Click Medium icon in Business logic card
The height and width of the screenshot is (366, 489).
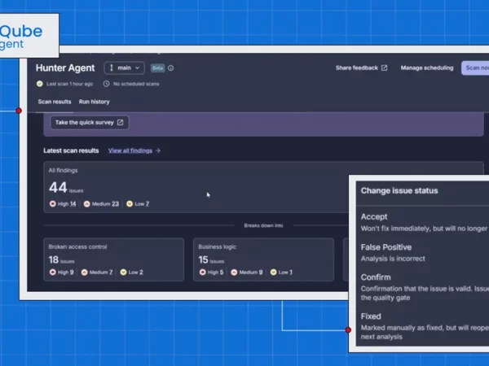[x=234, y=272]
